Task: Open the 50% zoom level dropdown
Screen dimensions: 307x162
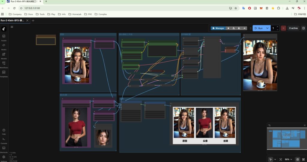Action: click(289, 159)
